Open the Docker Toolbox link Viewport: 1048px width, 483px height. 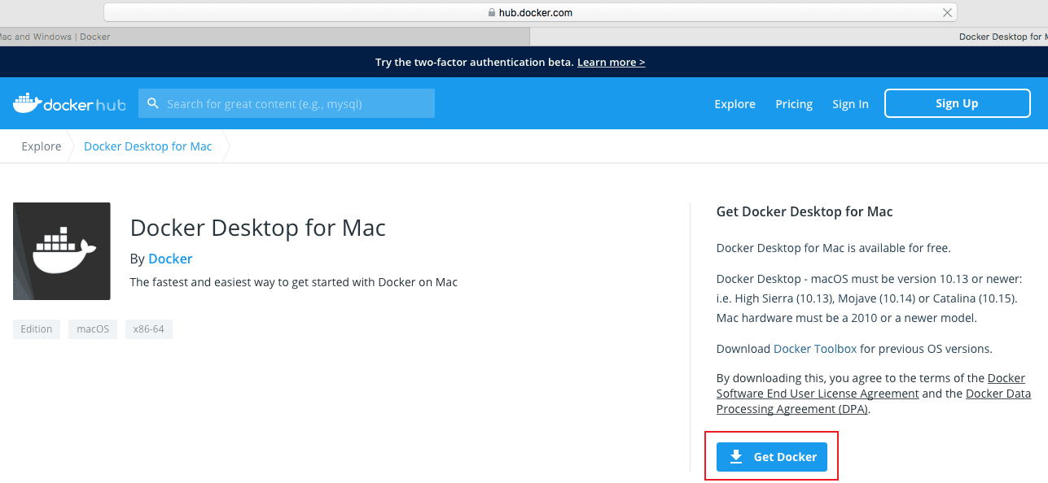click(815, 349)
